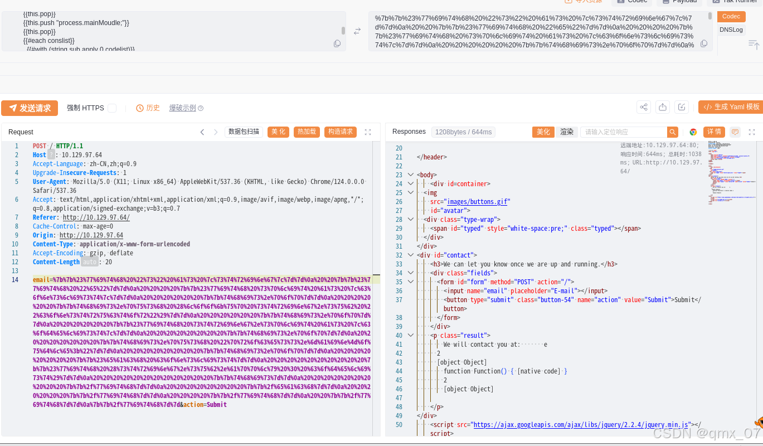Switch response view to 渲染
The width and height of the screenshot is (763, 446).
coord(567,132)
